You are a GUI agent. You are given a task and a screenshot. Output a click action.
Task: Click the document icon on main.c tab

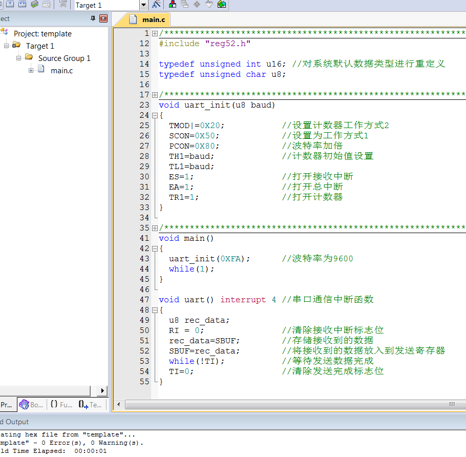(x=133, y=19)
